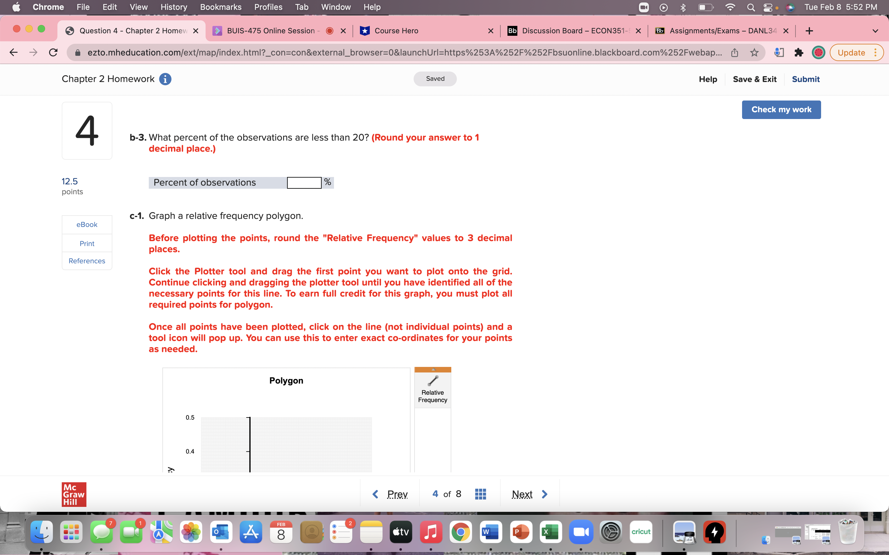Bookmark this page with the star icon
Viewport: 889px width, 555px height.
point(754,52)
